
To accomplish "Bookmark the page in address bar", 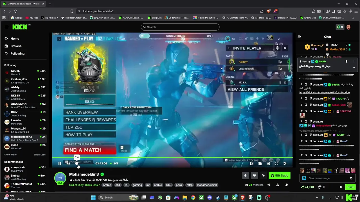I will (x=72, y=11).
